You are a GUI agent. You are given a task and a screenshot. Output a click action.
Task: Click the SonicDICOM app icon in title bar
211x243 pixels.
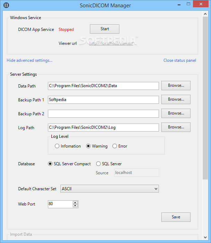[6, 5]
